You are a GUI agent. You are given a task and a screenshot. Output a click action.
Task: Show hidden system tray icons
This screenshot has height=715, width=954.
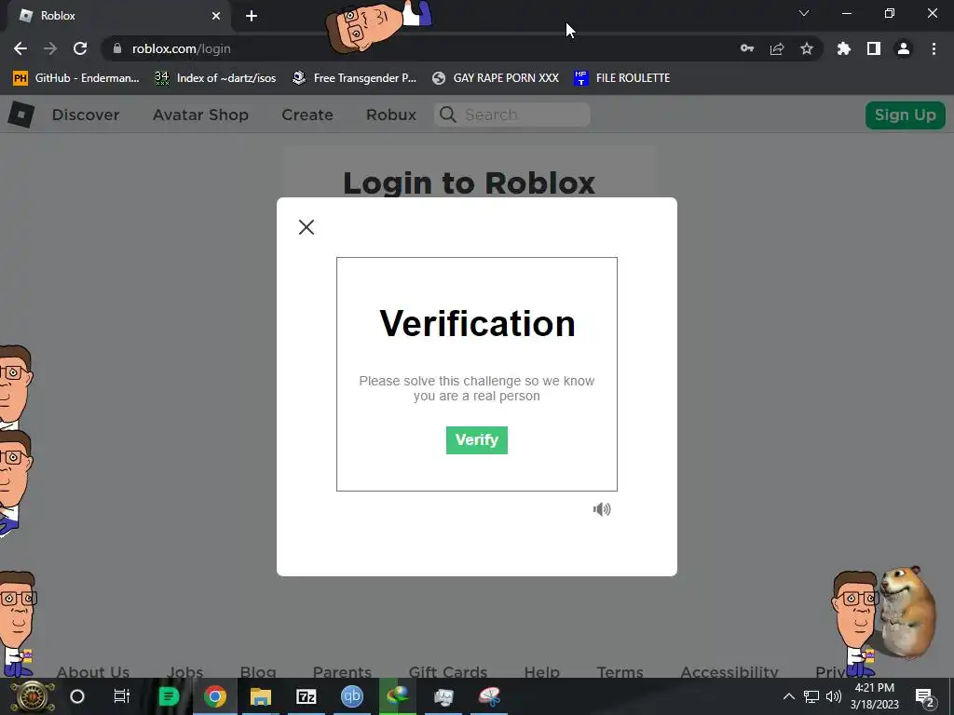tap(788, 696)
